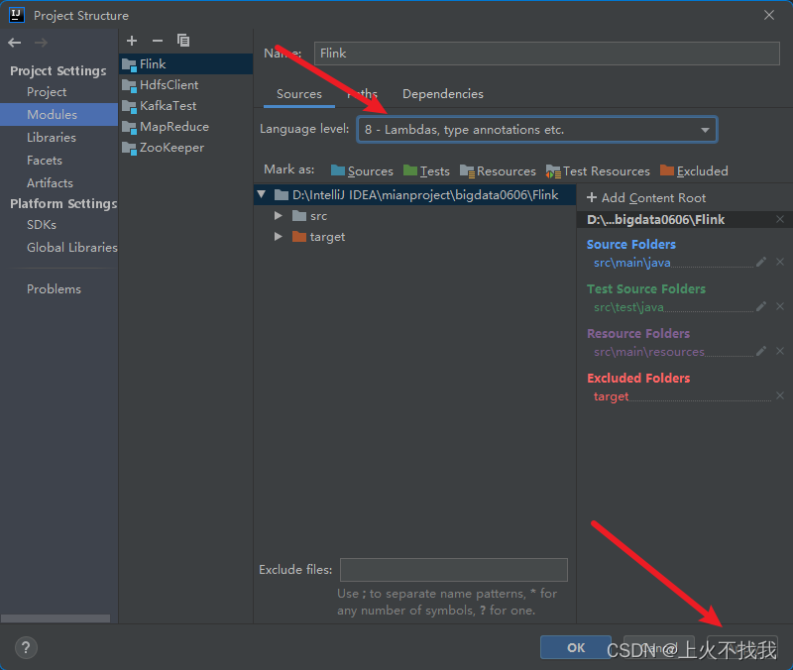Click src\main\java source folder link
This screenshot has height=670, width=793.
pyautogui.click(x=632, y=263)
